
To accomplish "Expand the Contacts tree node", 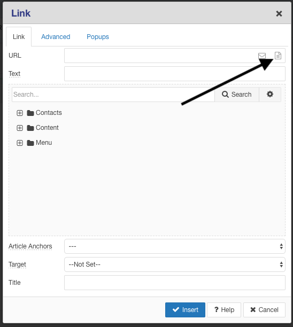I will (x=20, y=113).
